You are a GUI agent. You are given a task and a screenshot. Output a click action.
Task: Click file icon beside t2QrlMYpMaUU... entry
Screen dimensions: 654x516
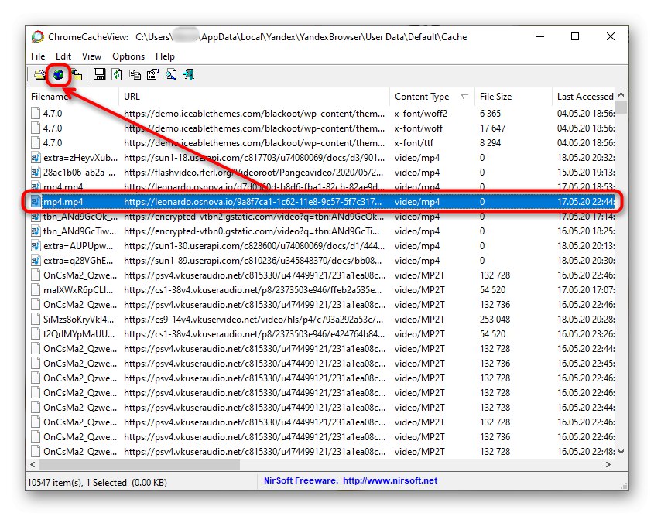(x=36, y=334)
